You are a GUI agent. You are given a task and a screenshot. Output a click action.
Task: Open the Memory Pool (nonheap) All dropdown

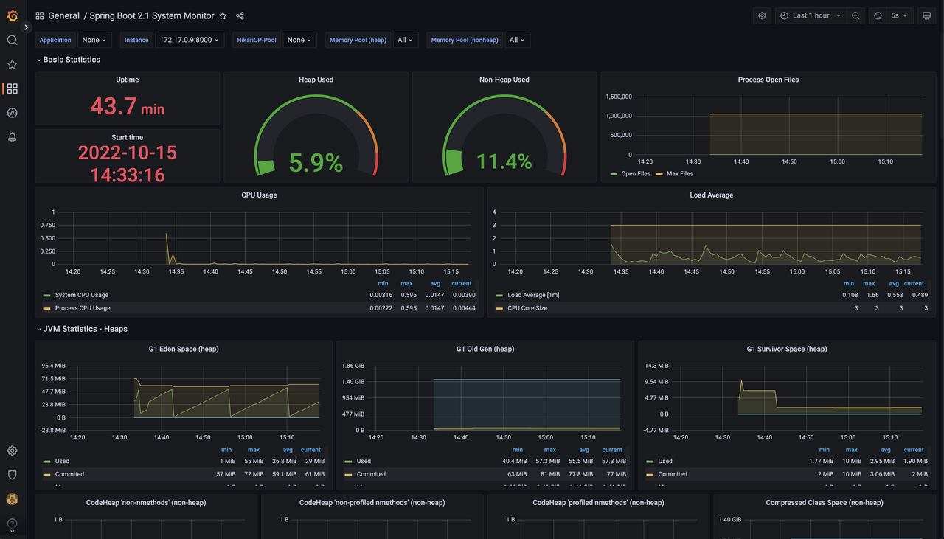(x=518, y=40)
